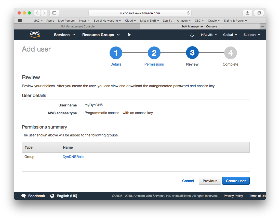Viewport: 280px width, 220px height.
Task: Go to step 2 Permissions circle
Action: tap(154, 53)
